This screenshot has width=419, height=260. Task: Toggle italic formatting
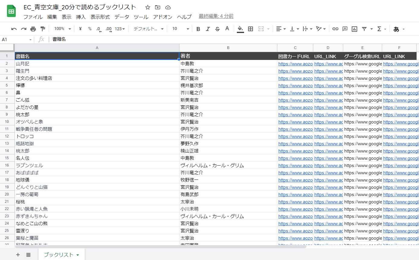[x=208, y=29]
